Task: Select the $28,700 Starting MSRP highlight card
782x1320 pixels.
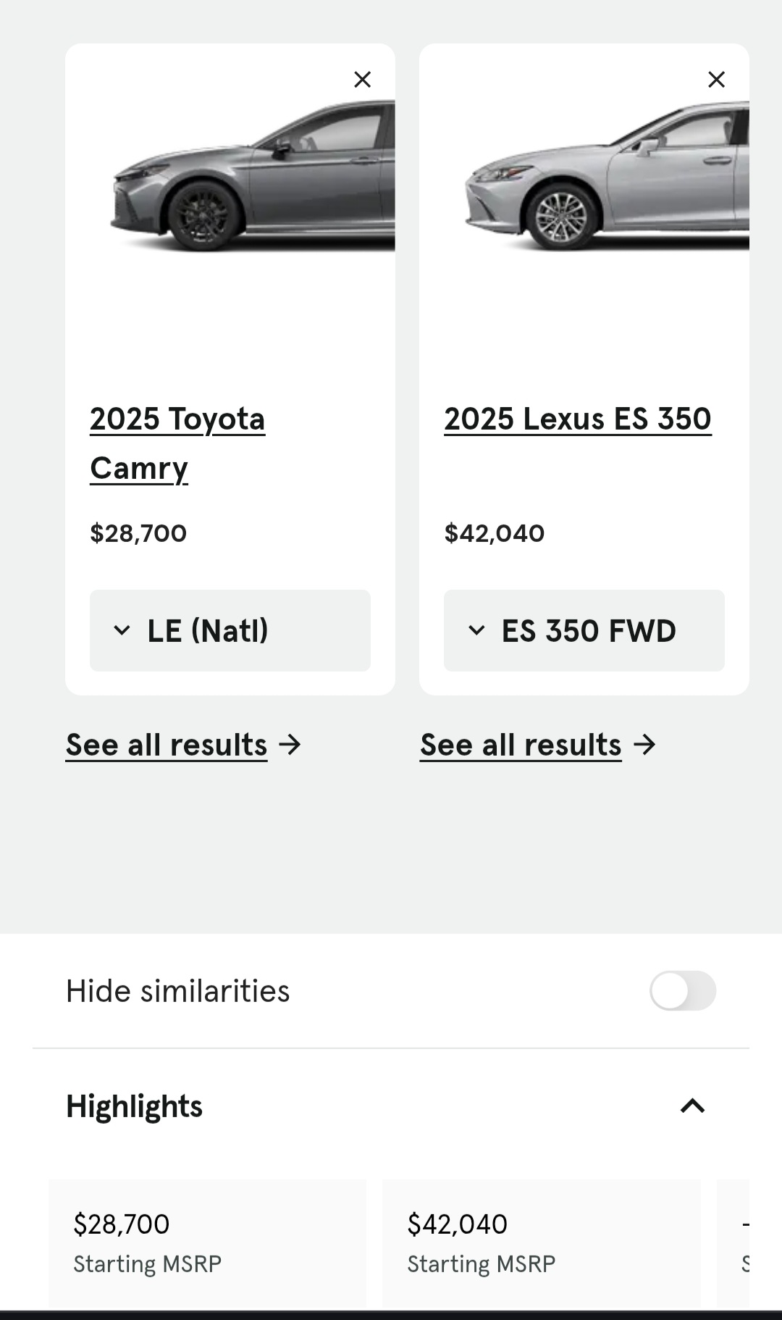Action: pyautogui.click(x=207, y=1244)
